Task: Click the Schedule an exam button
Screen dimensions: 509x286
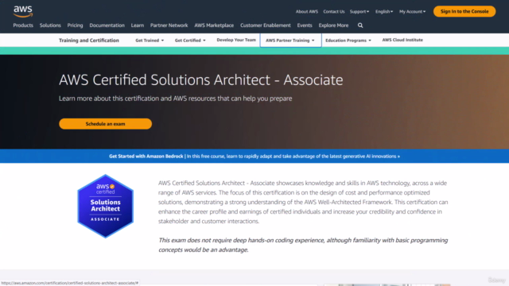Action: click(105, 124)
